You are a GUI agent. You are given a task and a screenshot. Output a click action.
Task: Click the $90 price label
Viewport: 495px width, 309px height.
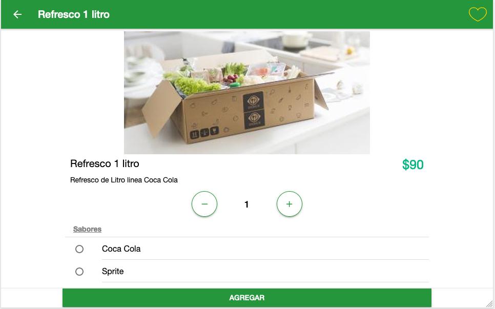coord(413,164)
